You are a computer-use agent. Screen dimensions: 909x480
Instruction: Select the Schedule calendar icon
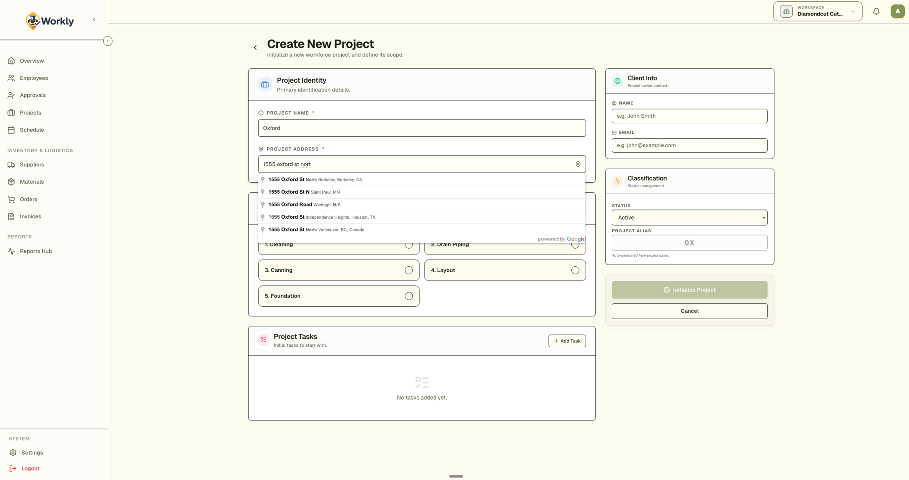11,130
